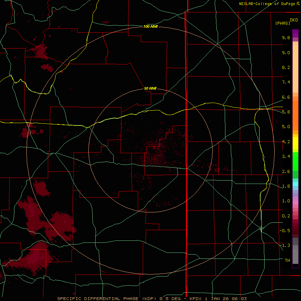Image resolution: width=301 pixels, height=301 pixels.
Task: Select the 1.0 legend value
Action: point(286,201)
